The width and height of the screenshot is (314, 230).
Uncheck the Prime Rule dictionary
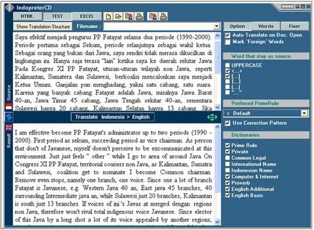click(227, 145)
